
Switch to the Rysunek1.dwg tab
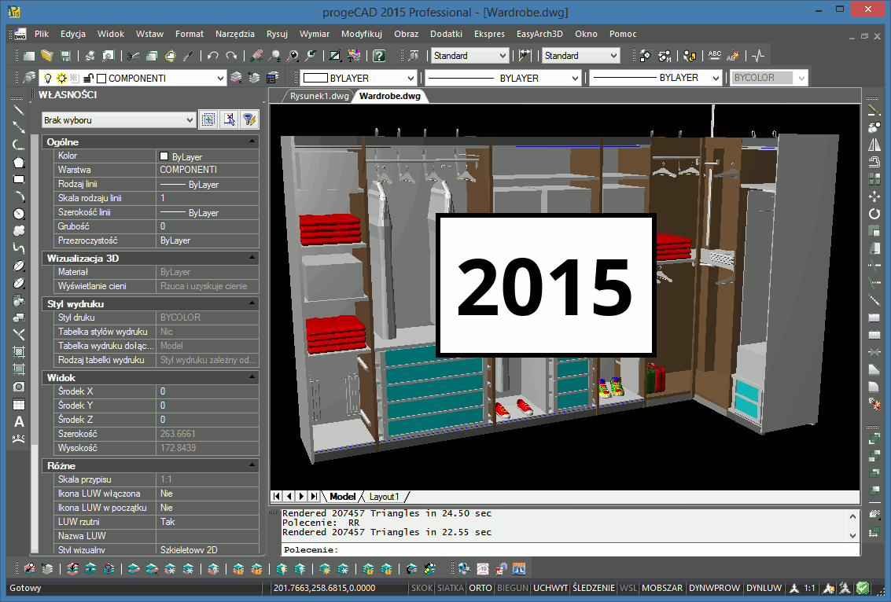(319, 97)
